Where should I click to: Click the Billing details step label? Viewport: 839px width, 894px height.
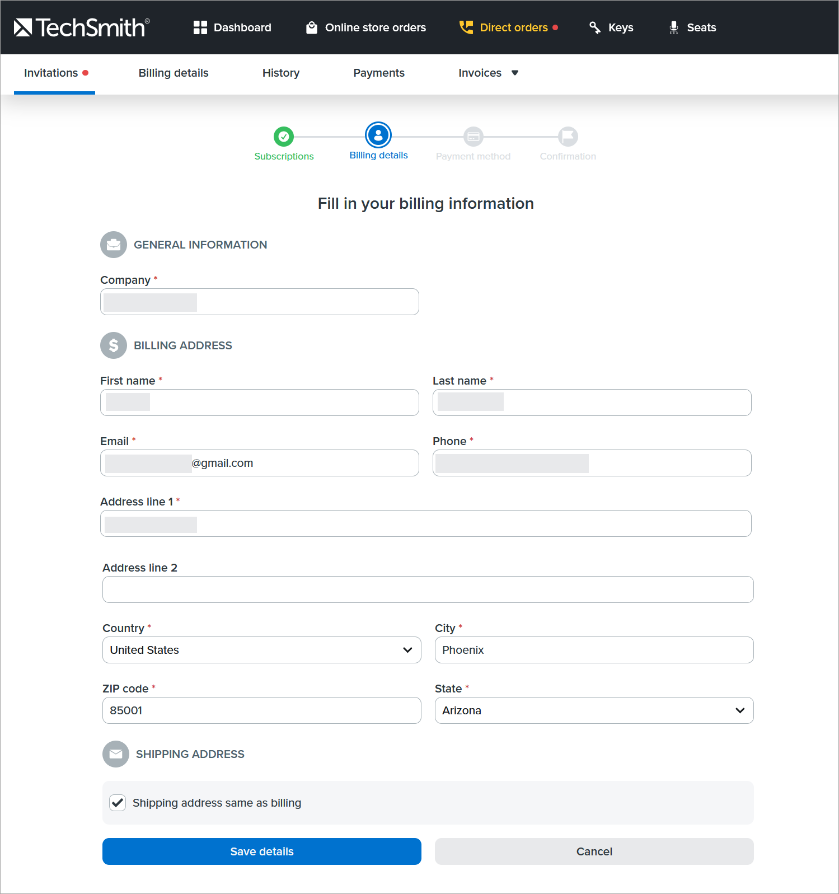378,156
